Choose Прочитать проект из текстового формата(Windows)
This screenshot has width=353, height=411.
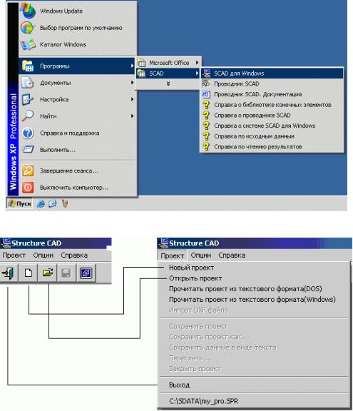pyautogui.click(x=252, y=300)
